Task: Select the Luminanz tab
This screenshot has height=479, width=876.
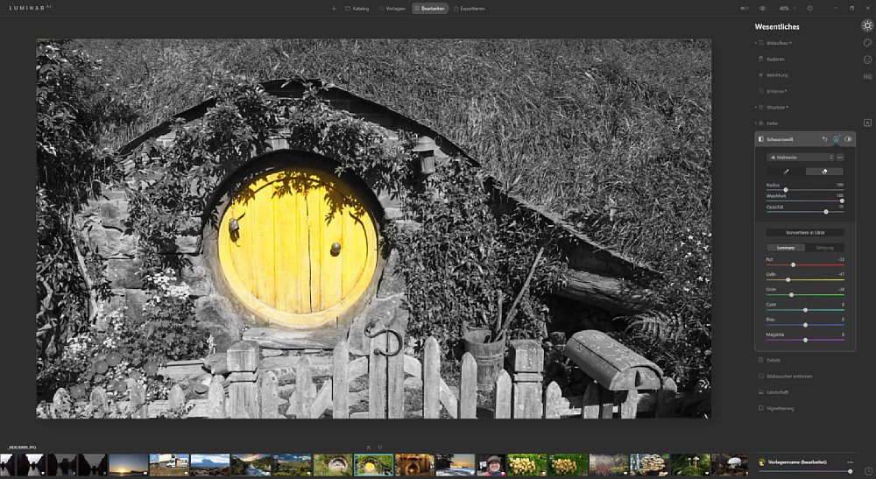Action: pos(786,247)
